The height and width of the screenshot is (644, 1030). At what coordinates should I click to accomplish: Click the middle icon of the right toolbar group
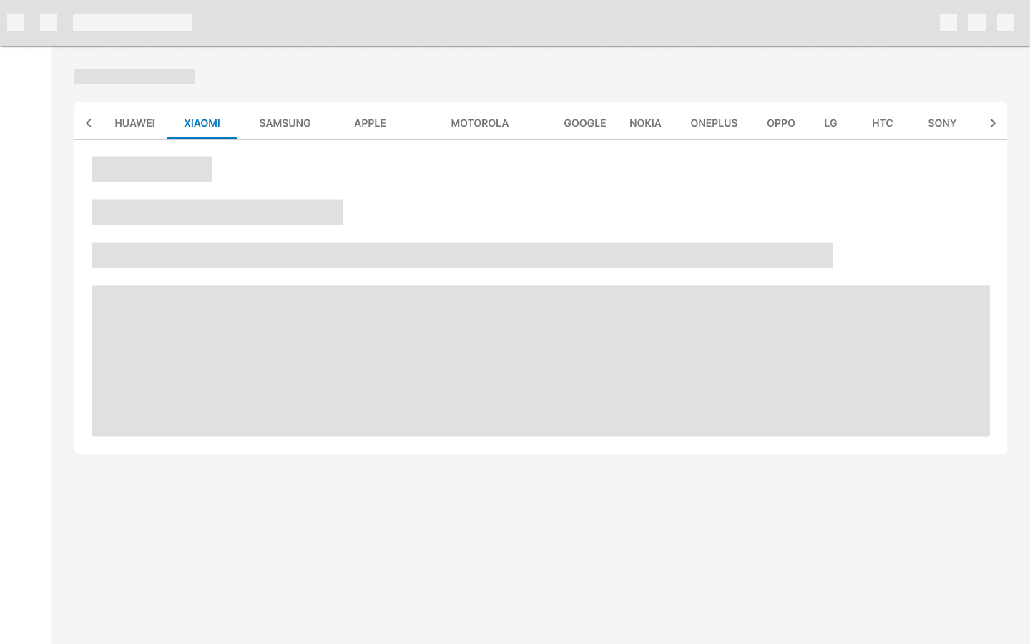(977, 23)
